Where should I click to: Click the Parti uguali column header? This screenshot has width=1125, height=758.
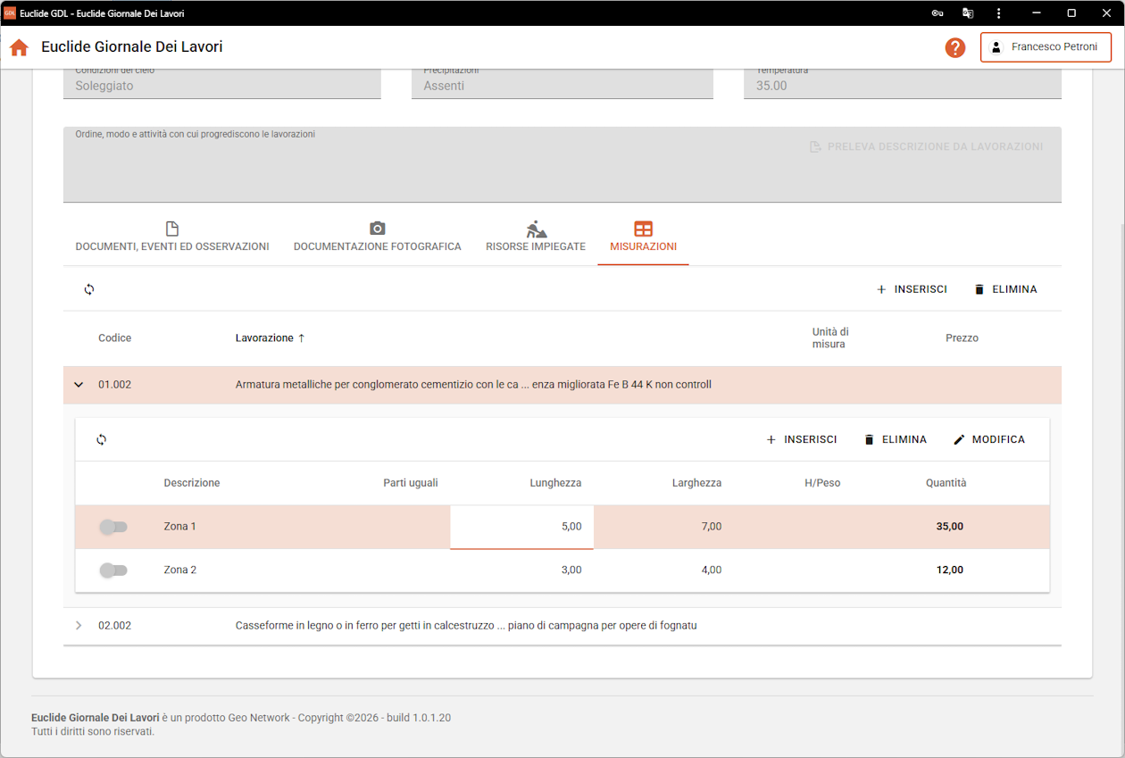(411, 483)
